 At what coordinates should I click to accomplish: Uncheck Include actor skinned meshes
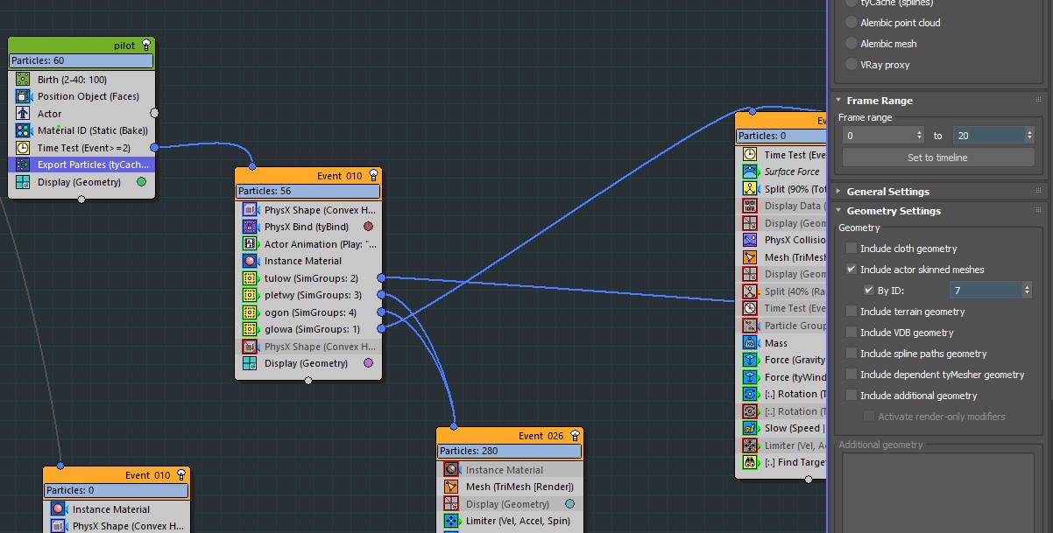click(x=852, y=270)
